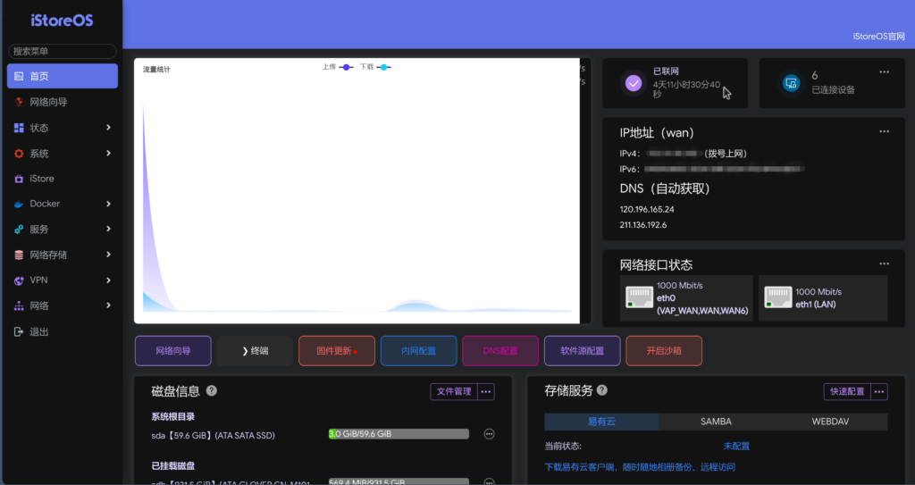915x485 pixels.
Task: Click the eth1 LAN port icon
Action: click(778, 297)
